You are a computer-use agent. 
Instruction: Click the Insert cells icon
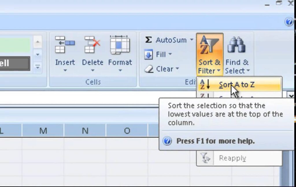tap(65, 45)
